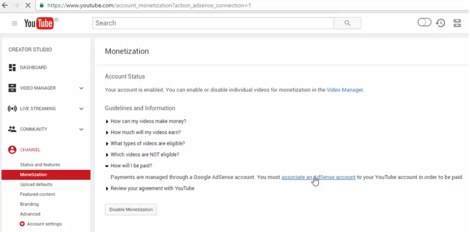
Task: Open Featured content settings
Action: 37,194
